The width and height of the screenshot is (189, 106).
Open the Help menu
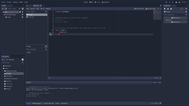pos(26,2)
